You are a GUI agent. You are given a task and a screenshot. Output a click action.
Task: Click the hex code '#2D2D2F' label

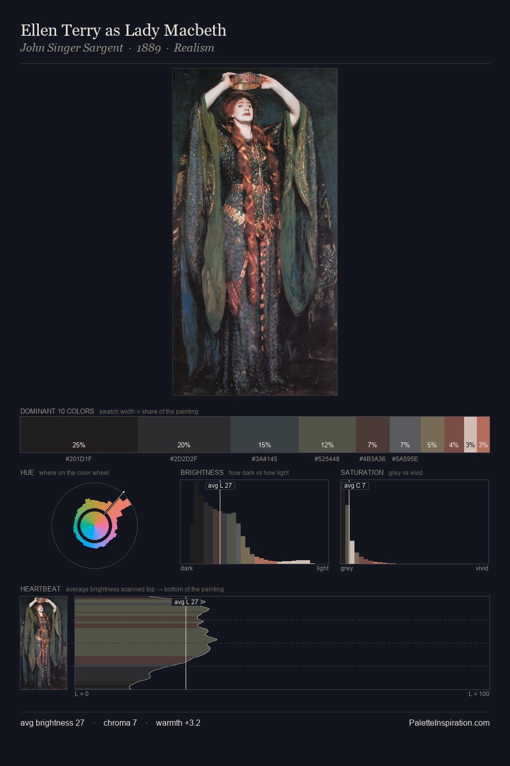[x=184, y=459]
